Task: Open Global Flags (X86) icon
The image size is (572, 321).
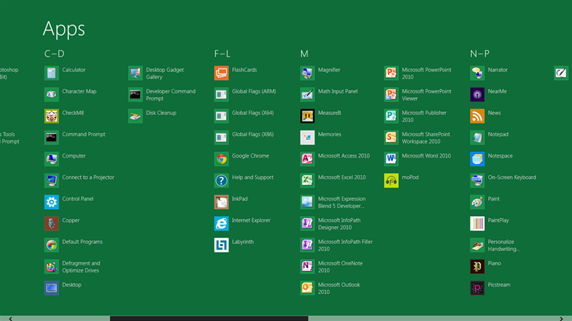Action: click(x=222, y=138)
